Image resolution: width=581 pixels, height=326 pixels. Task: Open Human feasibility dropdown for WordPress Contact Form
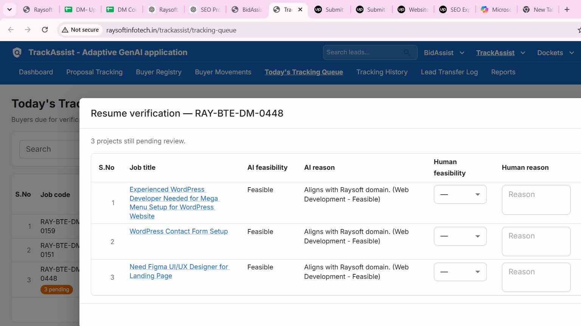(x=460, y=236)
